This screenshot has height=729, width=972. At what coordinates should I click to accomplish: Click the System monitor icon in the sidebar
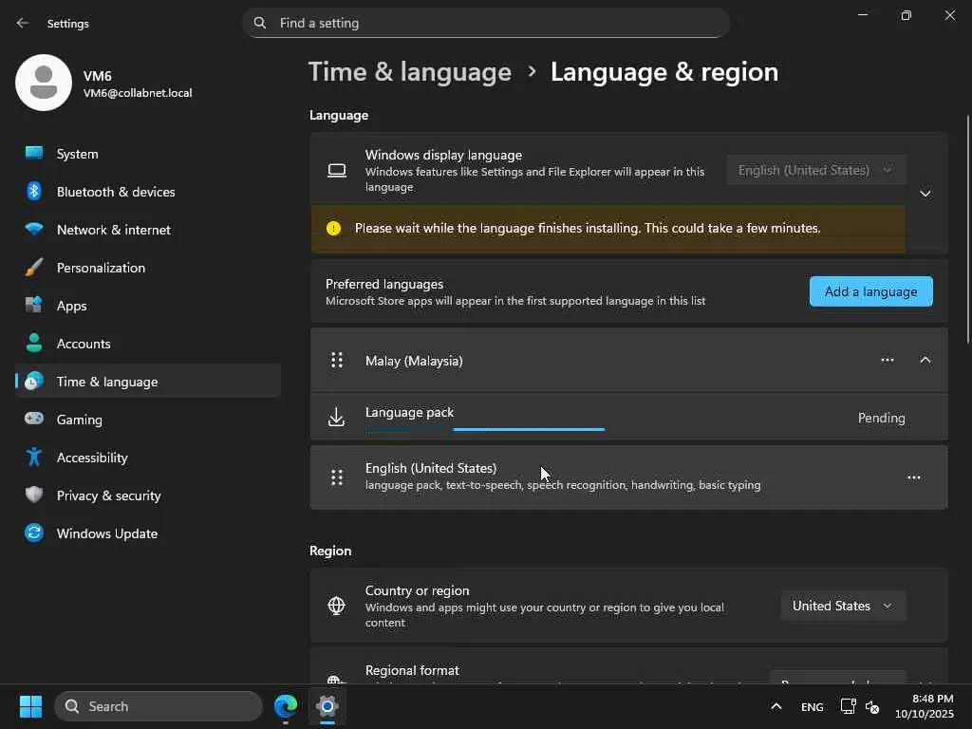(34, 153)
